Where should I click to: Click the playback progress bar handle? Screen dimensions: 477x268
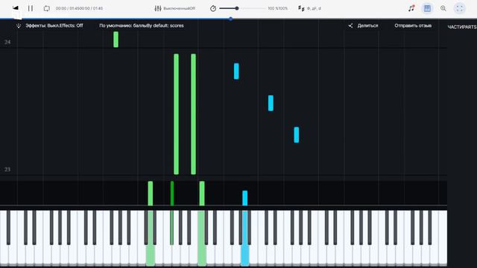[230, 19]
